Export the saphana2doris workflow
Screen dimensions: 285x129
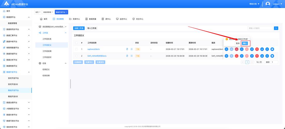point(267,49)
